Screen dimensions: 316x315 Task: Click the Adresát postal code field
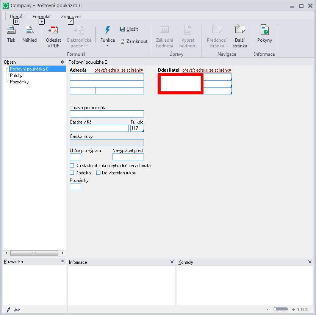click(x=83, y=91)
